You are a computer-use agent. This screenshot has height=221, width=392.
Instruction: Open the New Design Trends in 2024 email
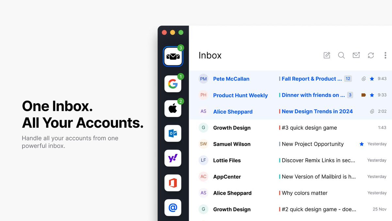(x=317, y=111)
